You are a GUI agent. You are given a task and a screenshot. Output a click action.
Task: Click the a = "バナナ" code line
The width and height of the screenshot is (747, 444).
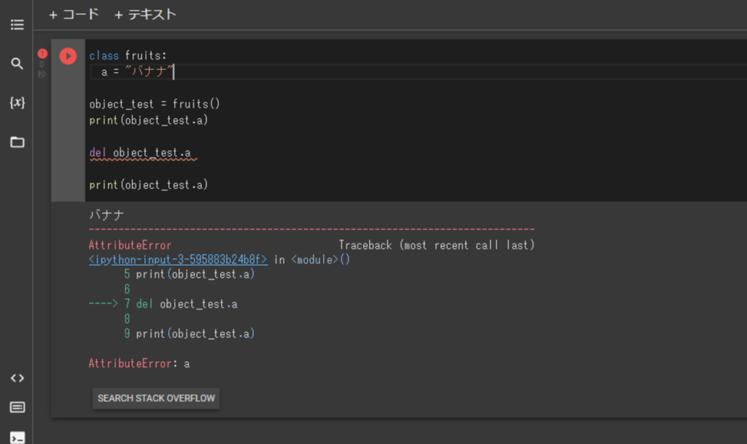coord(138,72)
